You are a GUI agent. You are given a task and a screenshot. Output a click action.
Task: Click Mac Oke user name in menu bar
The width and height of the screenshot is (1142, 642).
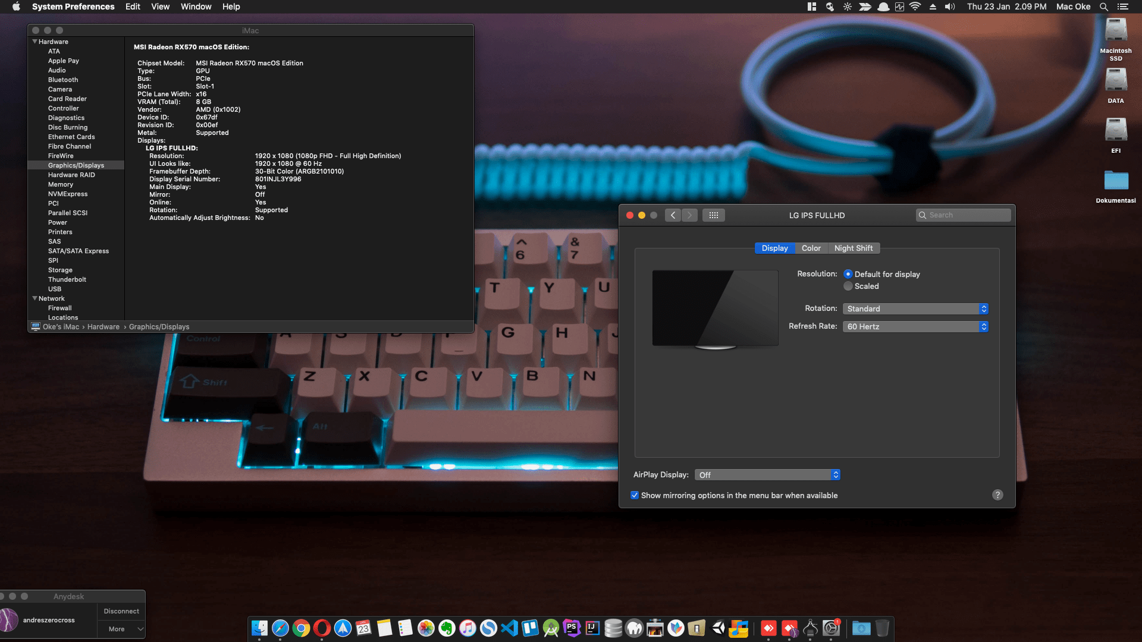tap(1073, 7)
